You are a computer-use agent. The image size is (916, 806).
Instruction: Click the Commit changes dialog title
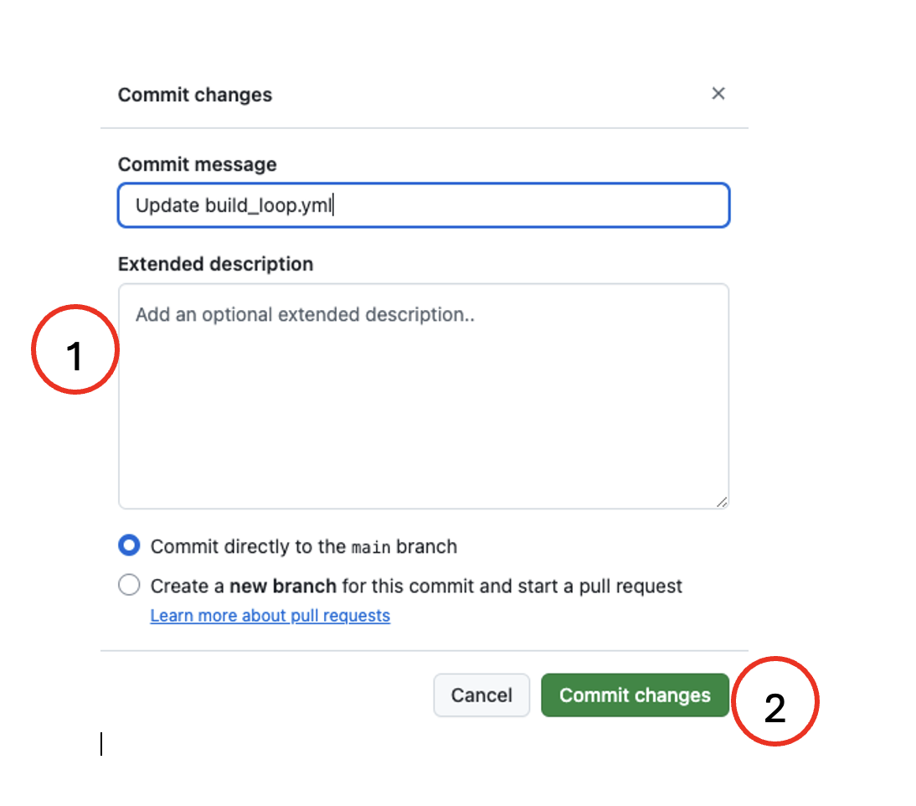[x=194, y=95]
